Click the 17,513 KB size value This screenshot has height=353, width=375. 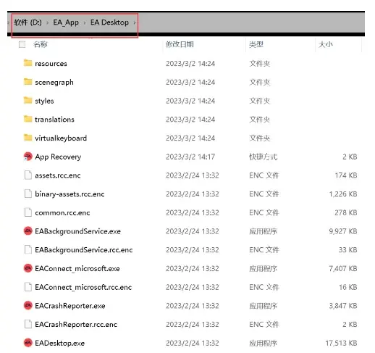click(x=341, y=343)
